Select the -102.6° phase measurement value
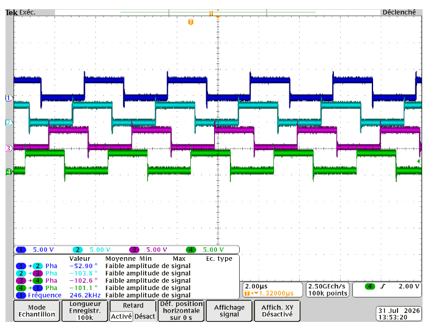This screenshot has width=433, height=328. coord(83,280)
